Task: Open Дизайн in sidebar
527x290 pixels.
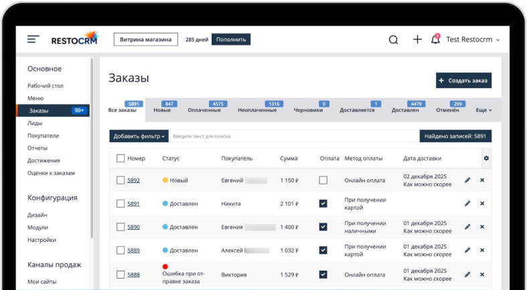Action: click(37, 215)
